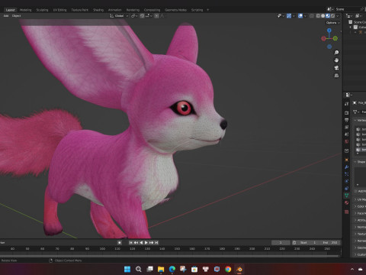Switch to the UV Editing workspace tab
Viewport: 366px width, 275px height.
[59, 10]
